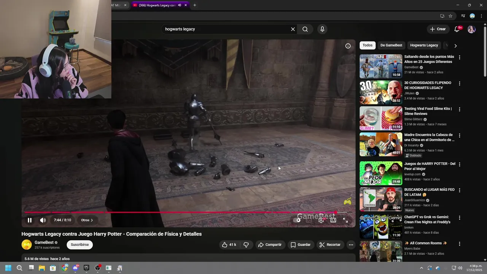Open the video info card icon
The image size is (487, 274).
(348, 46)
